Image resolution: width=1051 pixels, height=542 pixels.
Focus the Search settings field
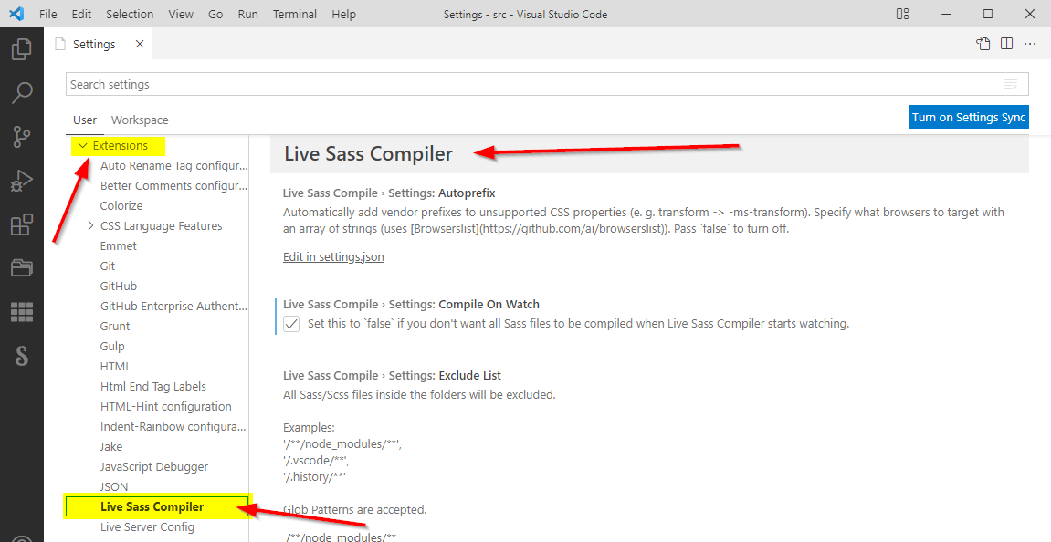point(547,85)
